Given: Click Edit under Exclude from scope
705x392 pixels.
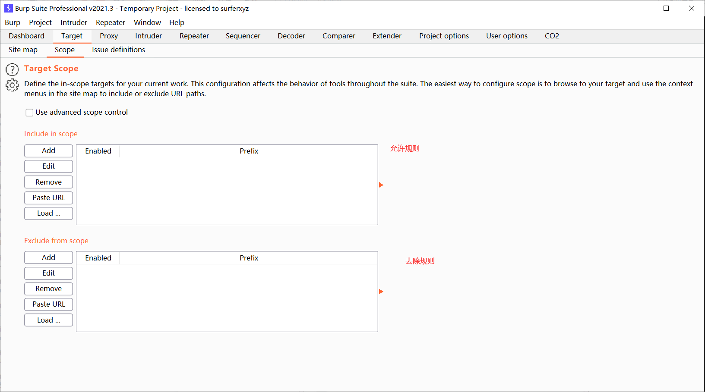Looking at the screenshot, I should click(48, 273).
